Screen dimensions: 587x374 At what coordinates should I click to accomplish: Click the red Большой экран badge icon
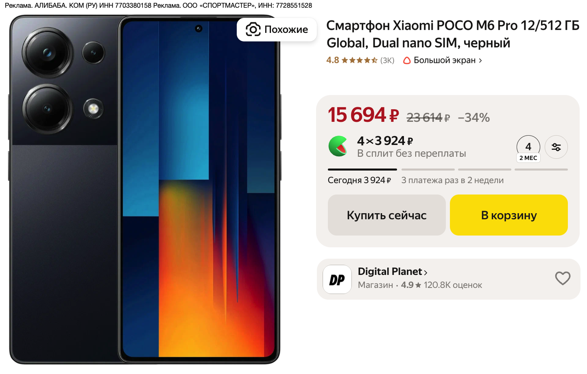click(406, 61)
